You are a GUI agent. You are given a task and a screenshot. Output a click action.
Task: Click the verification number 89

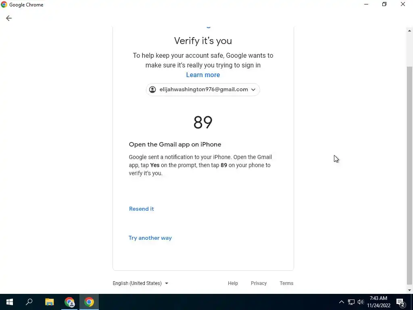(x=203, y=122)
